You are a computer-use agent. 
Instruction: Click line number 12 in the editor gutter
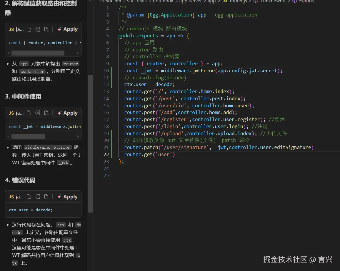point(106,84)
